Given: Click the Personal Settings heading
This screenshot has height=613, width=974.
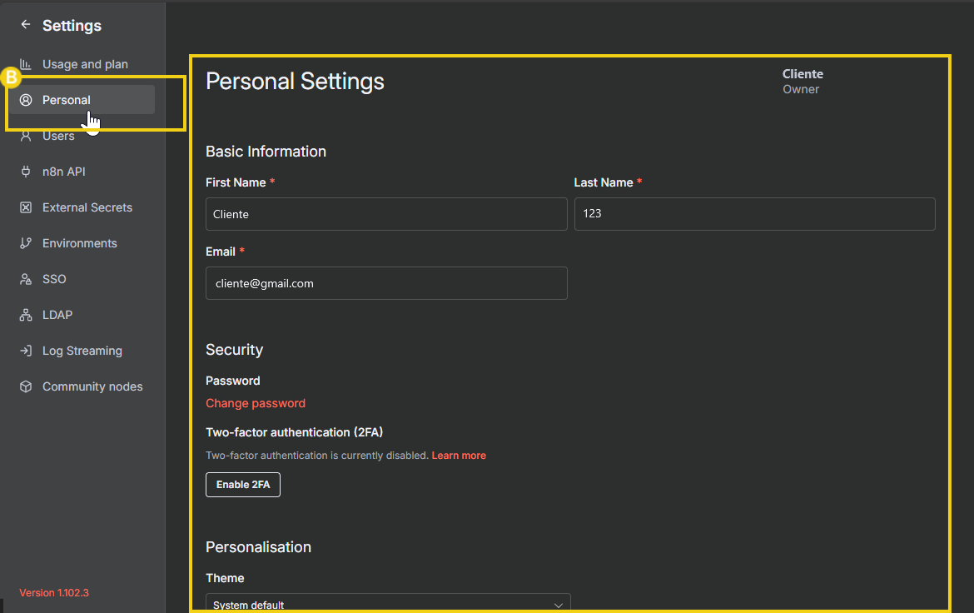Looking at the screenshot, I should point(295,82).
